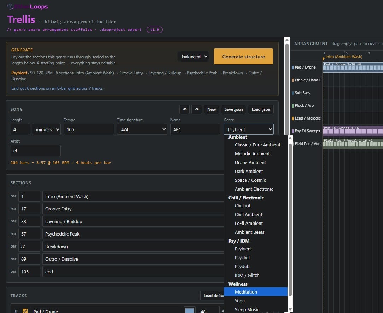Image resolution: width=383 pixels, height=313 pixels.
Task: Click the Length value input field
Action: pyautogui.click(x=20, y=129)
